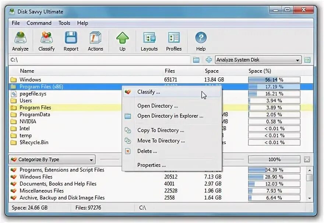
Task: Select Documents, Books and Help Files row
Action: [x=158, y=184]
